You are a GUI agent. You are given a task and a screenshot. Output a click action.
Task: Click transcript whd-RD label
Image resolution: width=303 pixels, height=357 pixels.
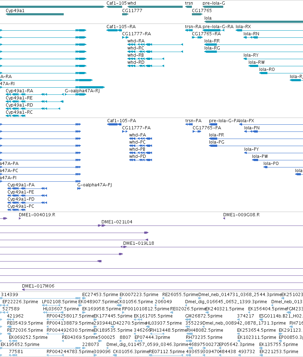click(x=136, y=62)
